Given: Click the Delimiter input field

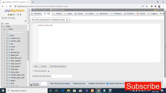Looking at the screenshot, I should (44, 83).
